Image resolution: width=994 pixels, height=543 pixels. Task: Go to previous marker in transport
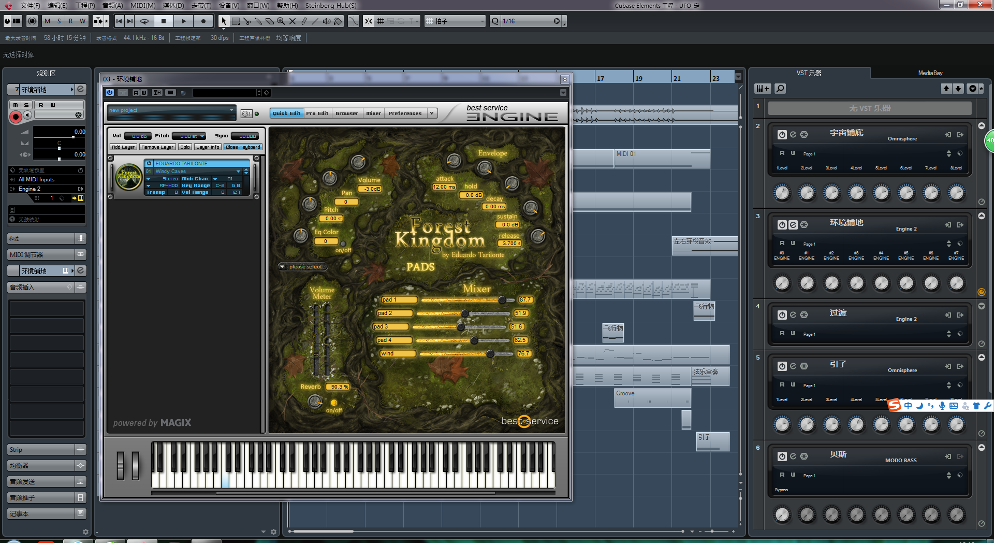(119, 21)
